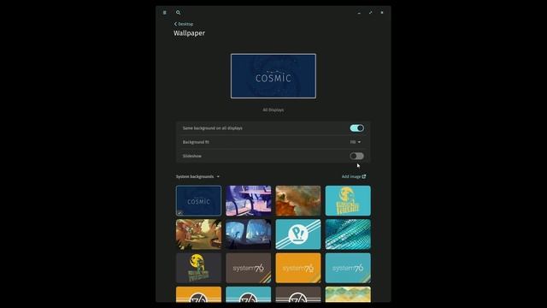Select dark wallpaper with yellow robot poster
The width and height of the screenshot is (547, 308).
click(x=198, y=268)
